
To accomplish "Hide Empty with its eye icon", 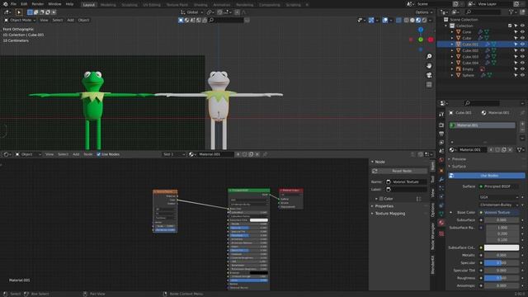I will coord(522,69).
